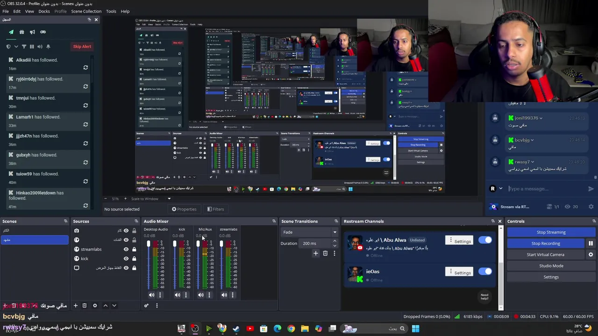The width and height of the screenshot is (598, 336).
Task: Toggle visibility of streamlabs source
Action: coord(126,249)
